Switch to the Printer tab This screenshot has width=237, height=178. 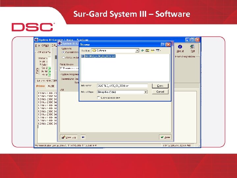(40, 86)
